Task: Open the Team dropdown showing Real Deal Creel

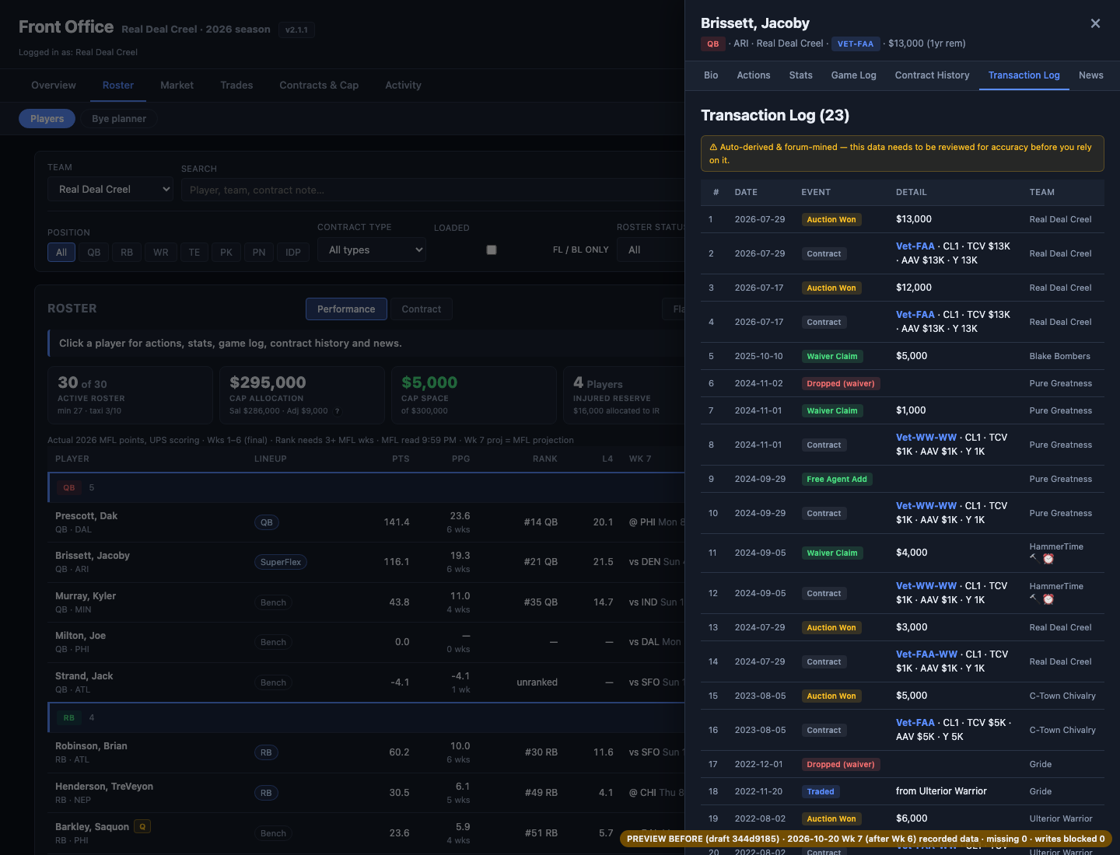Action: [110, 190]
